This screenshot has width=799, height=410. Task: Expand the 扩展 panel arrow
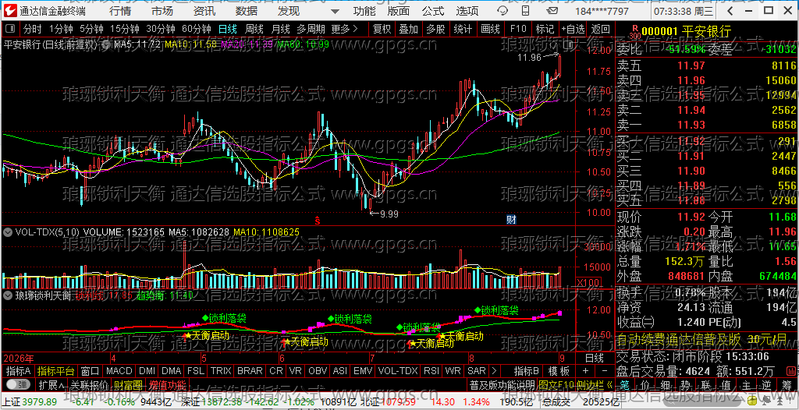(x=52, y=384)
